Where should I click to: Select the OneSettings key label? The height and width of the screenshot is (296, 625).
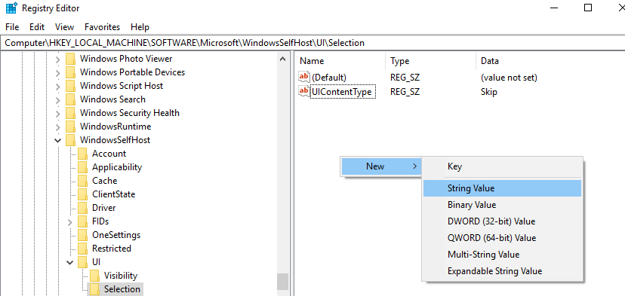116,235
